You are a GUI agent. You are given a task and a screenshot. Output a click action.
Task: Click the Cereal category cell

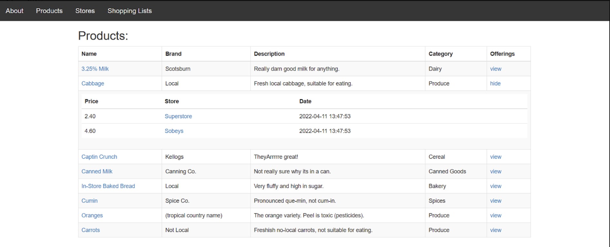point(456,157)
